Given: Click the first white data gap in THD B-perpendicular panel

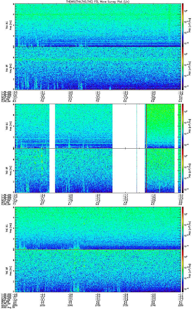Looking at the screenshot, I should [x=52, y=126].
